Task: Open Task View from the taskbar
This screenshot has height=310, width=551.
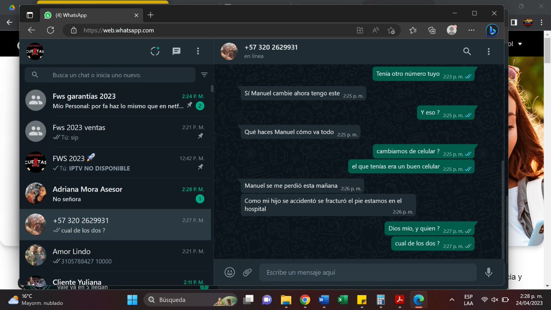Action: [x=248, y=300]
